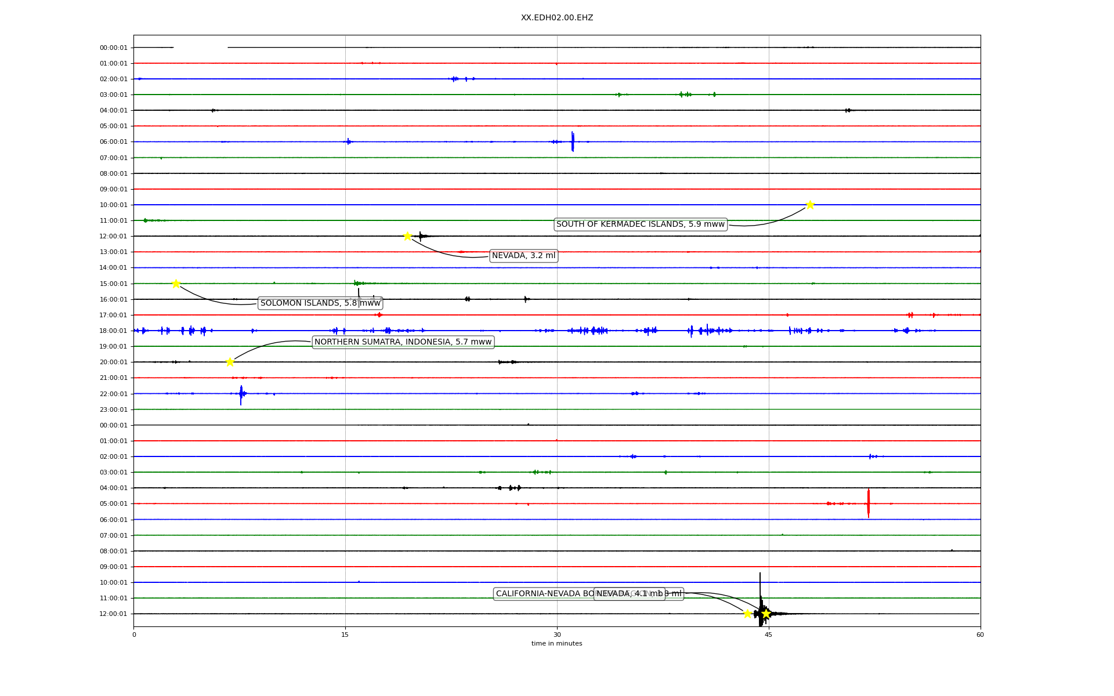Viewport: 1114px width, 696px height.
Task: Select the NORTHERN SUMATRA, INDONESIA, 5.7 mww label
Action: tap(403, 342)
